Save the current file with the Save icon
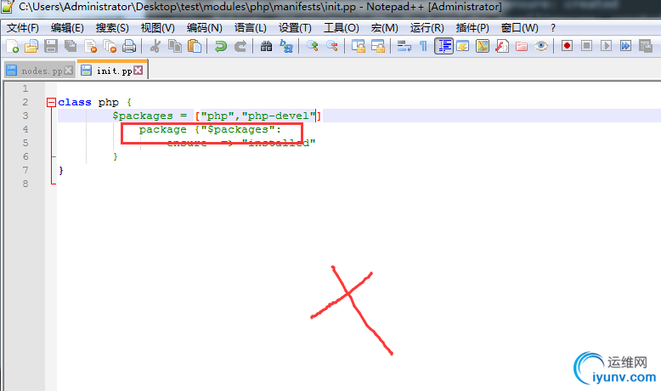 click(51, 46)
